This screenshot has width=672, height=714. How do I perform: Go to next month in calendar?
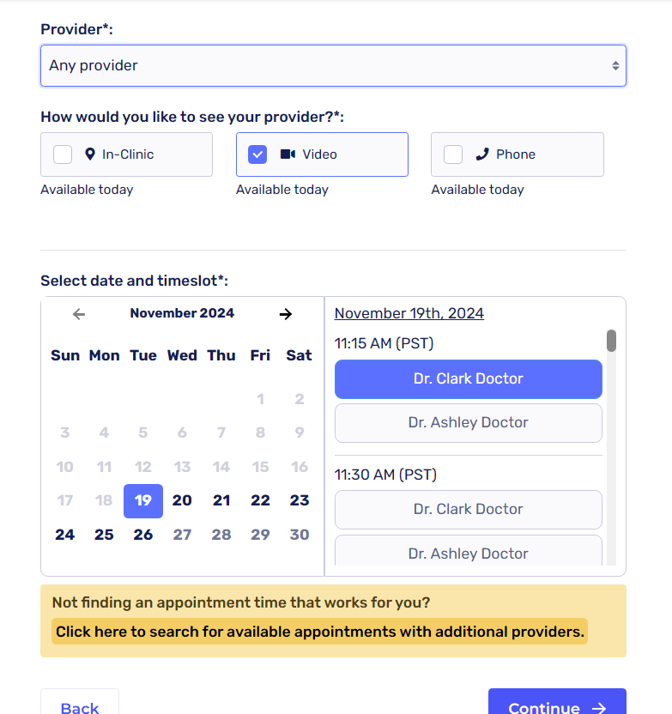tap(286, 314)
